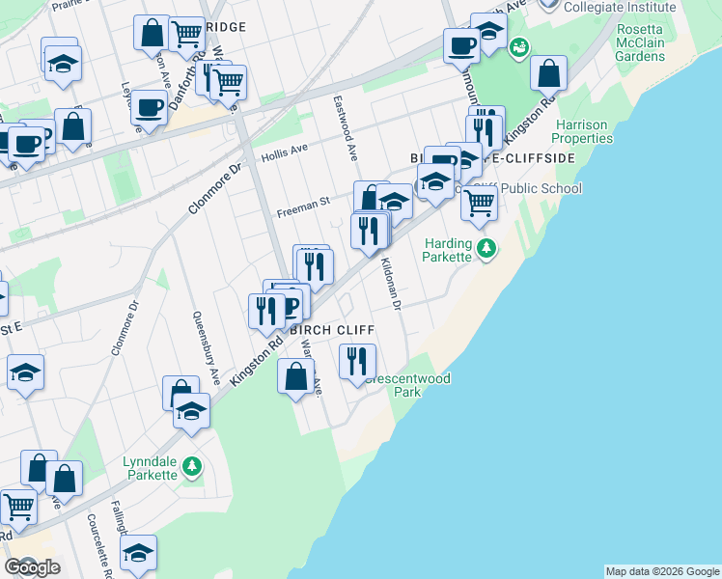
Task: Click the Crescentwood Park label
Action: (x=407, y=385)
